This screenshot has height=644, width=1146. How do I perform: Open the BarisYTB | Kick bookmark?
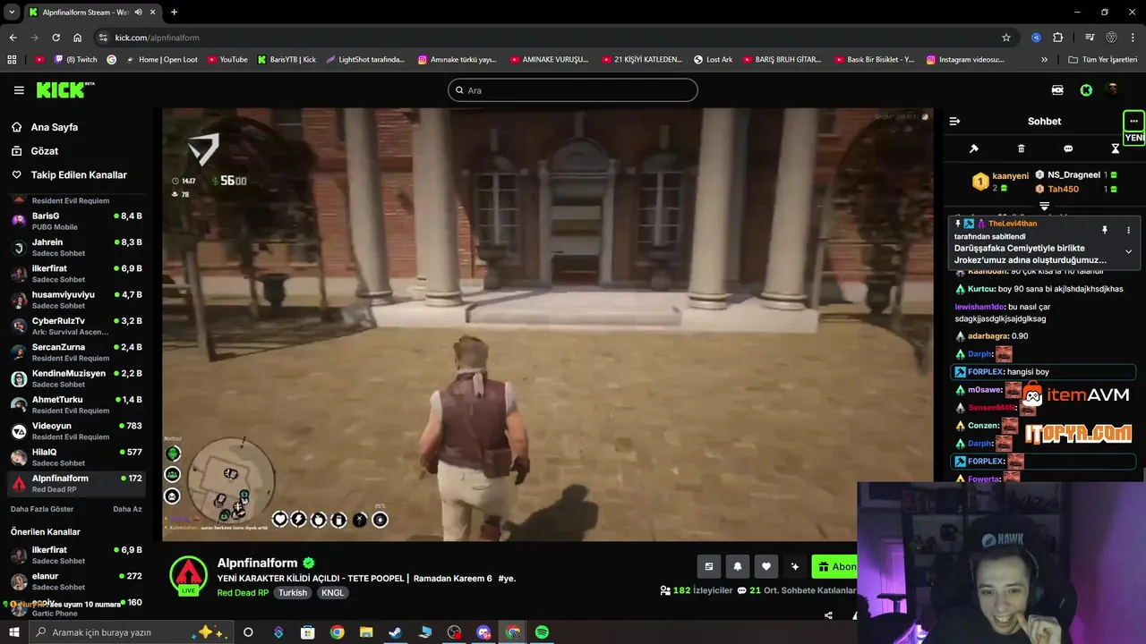click(286, 60)
